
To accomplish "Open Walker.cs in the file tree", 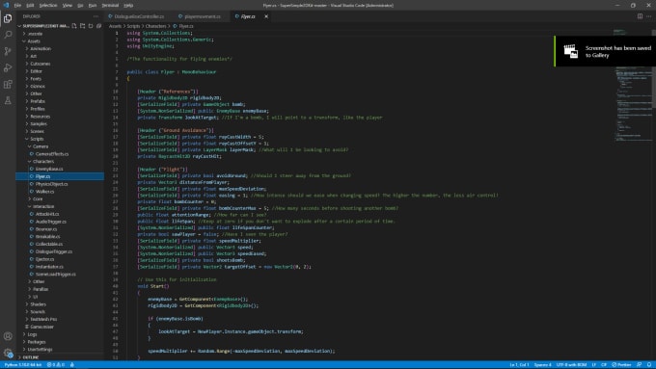I will (44, 192).
